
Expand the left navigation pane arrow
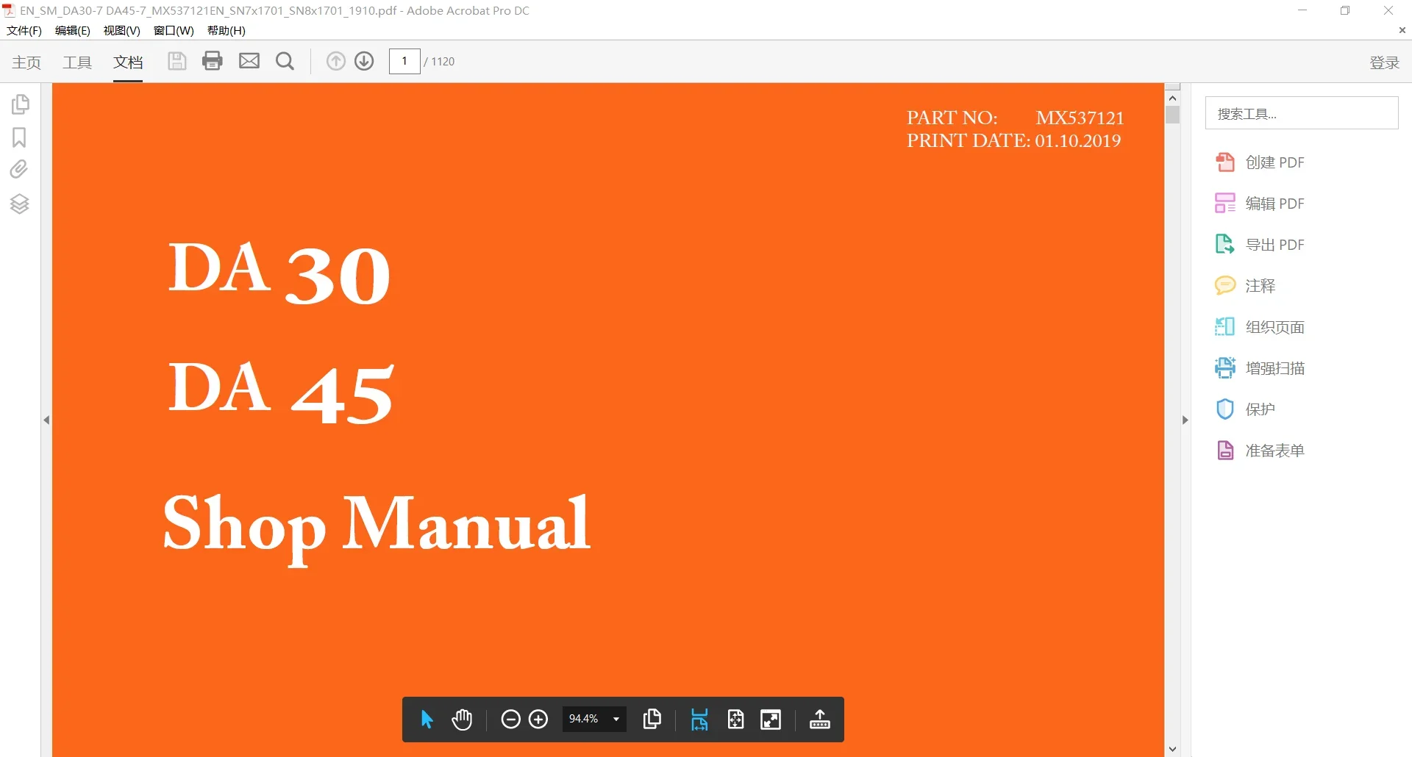tap(46, 420)
